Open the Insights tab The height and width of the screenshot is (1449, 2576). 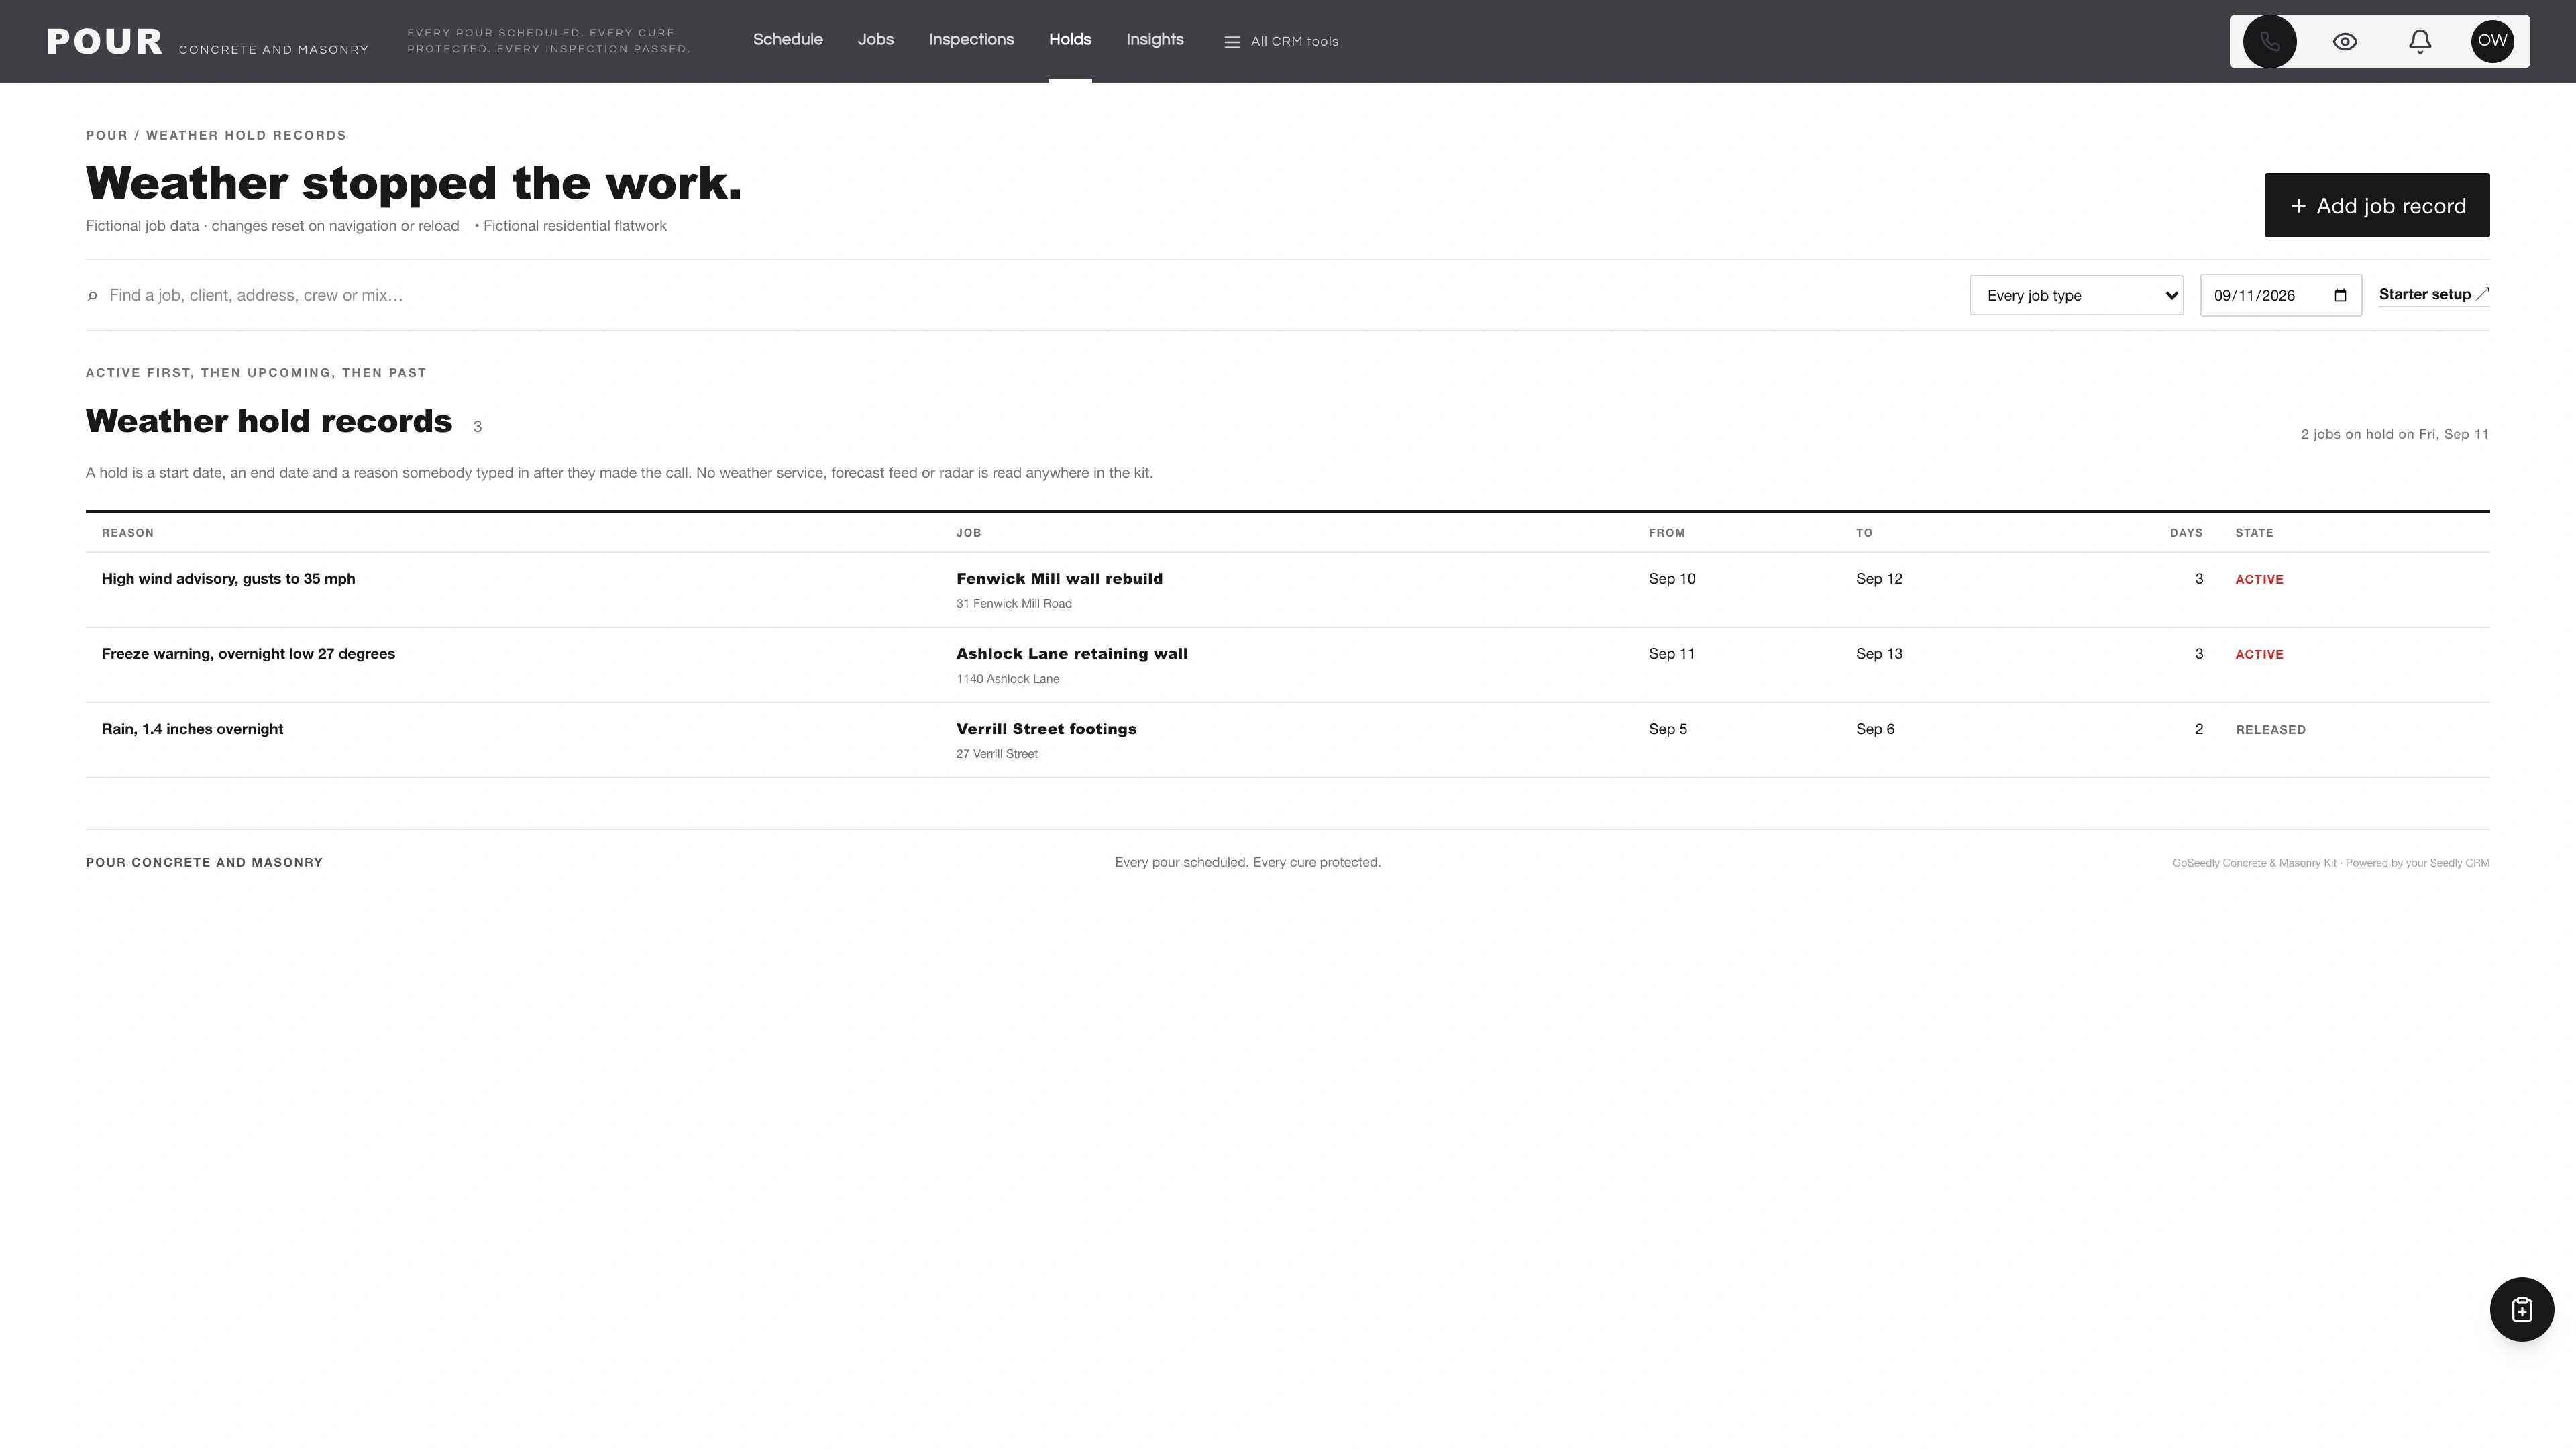click(x=1155, y=39)
